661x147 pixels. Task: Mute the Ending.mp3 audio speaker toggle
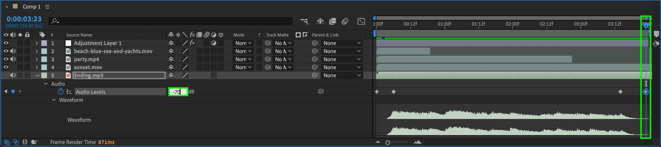coord(13,75)
